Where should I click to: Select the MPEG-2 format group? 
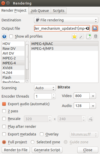(x=13, y=58)
